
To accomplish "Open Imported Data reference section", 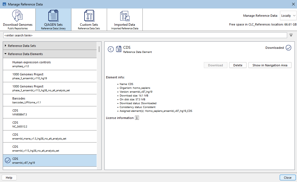I will [125, 19].
